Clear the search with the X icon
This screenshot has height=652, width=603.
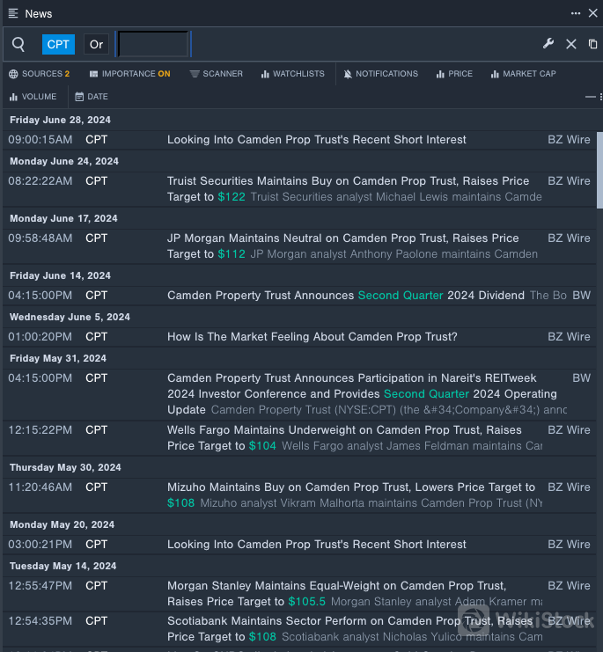point(570,44)
